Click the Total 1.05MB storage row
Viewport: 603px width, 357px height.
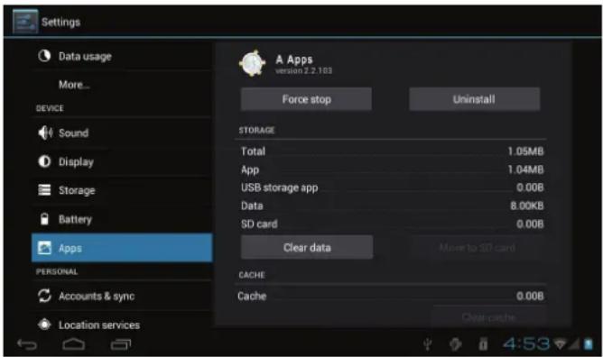tap(392, 151)
